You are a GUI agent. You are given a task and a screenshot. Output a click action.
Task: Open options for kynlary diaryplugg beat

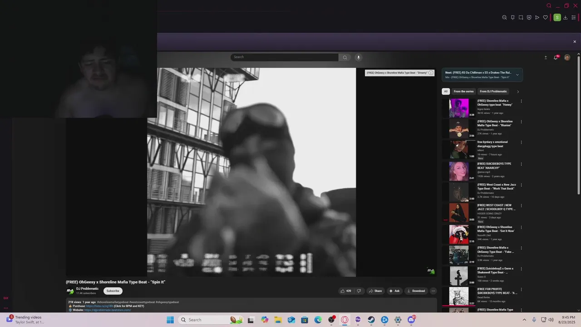click(521, 142)
